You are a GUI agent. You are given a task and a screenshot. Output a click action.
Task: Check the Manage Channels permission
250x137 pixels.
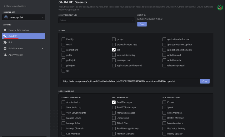click(63, 128)
